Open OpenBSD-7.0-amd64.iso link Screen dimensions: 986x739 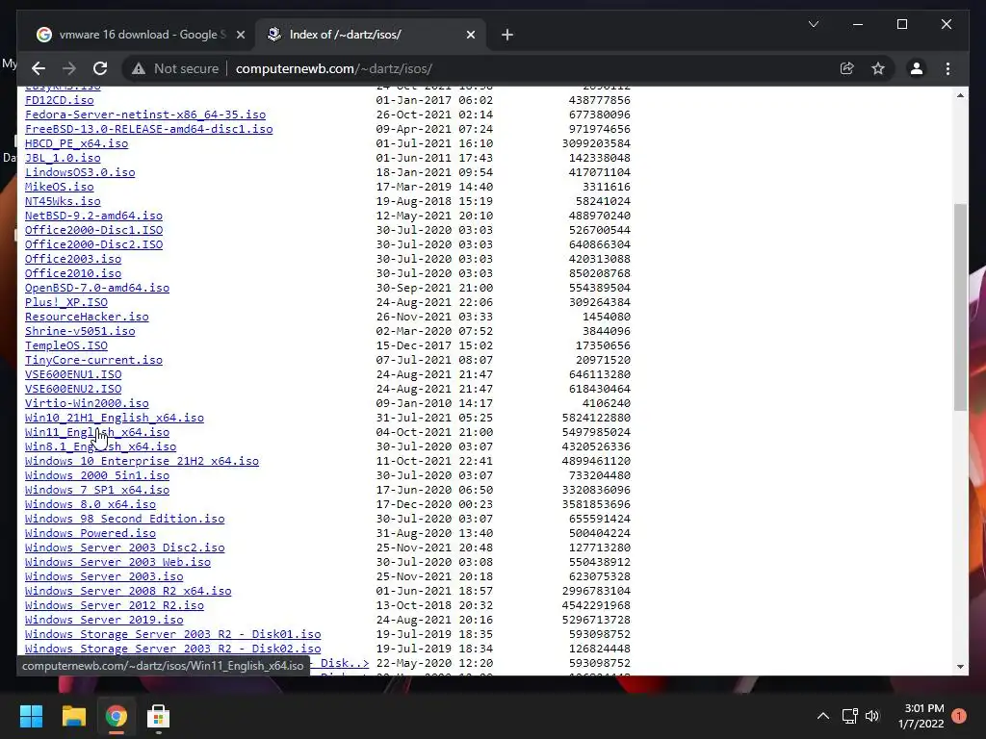coord(97,288)
